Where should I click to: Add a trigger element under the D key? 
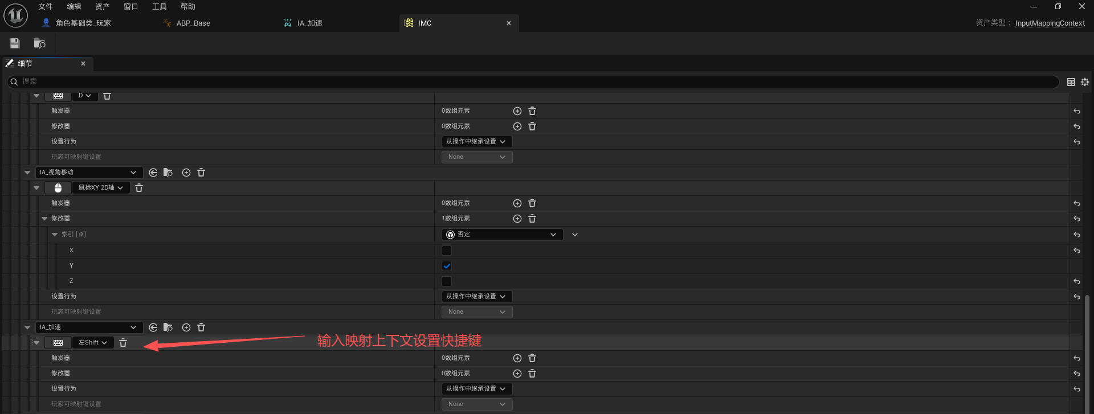click(x=517, y=111)
